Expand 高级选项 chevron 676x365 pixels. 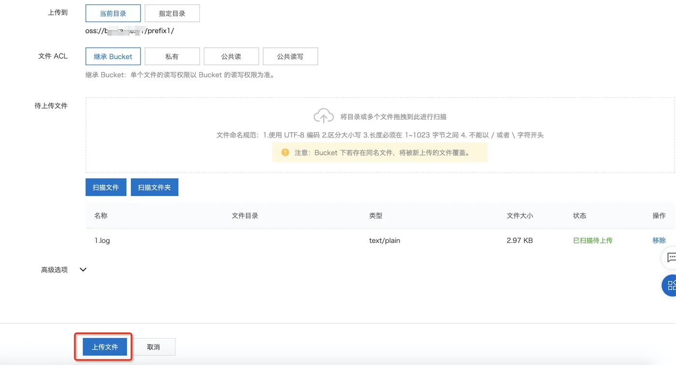tap(83, 270)
